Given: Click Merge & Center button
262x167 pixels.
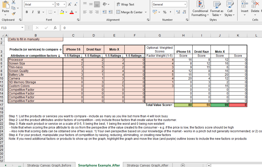Looking at the screenshot, I should 129,12.
